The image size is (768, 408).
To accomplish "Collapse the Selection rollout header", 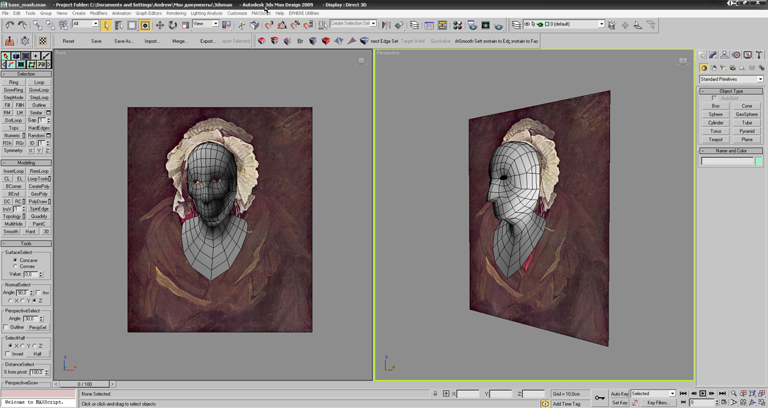I will pos(26,74).
